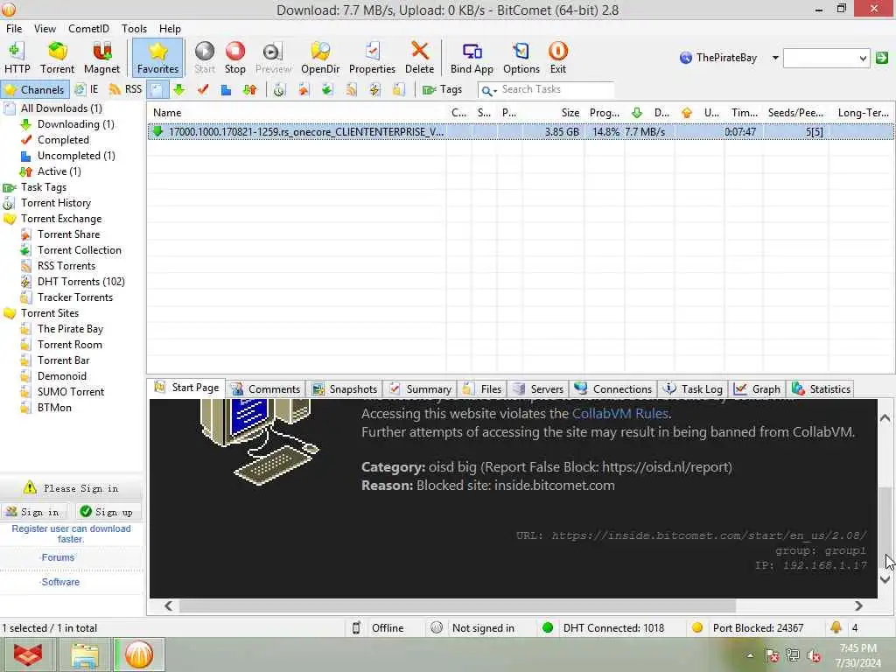
Task: Open the download folder with OpenDir
Action: point(320,58)
